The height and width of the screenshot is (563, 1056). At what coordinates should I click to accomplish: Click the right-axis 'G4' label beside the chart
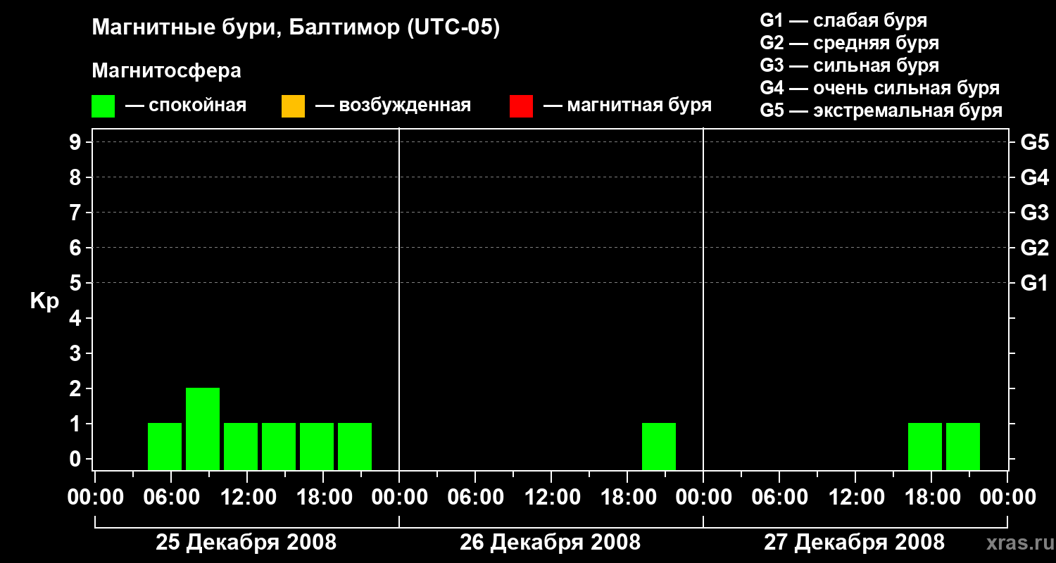tap(1035, 178)
